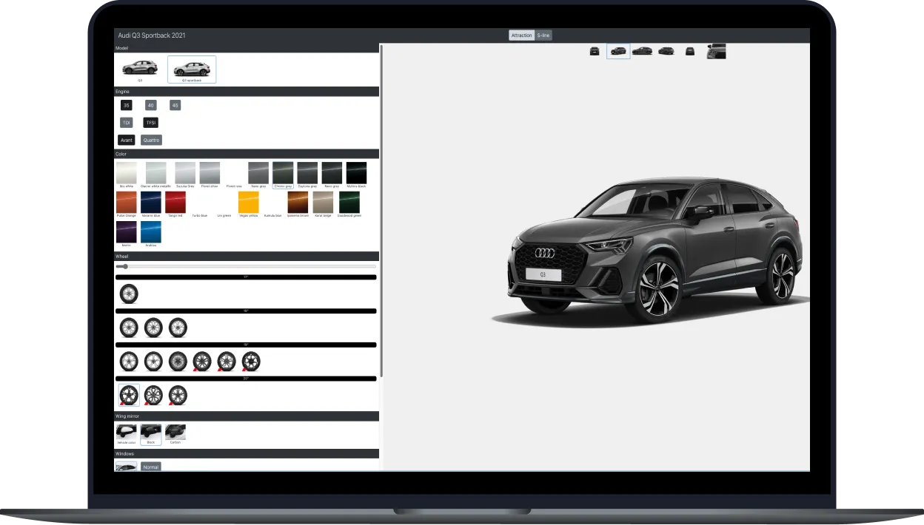Switch fuel type to TFSI
The image size is (924, 525).
point(150,122)
